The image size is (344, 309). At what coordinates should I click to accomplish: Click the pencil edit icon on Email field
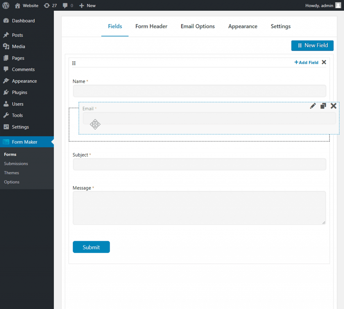point(313,106)
